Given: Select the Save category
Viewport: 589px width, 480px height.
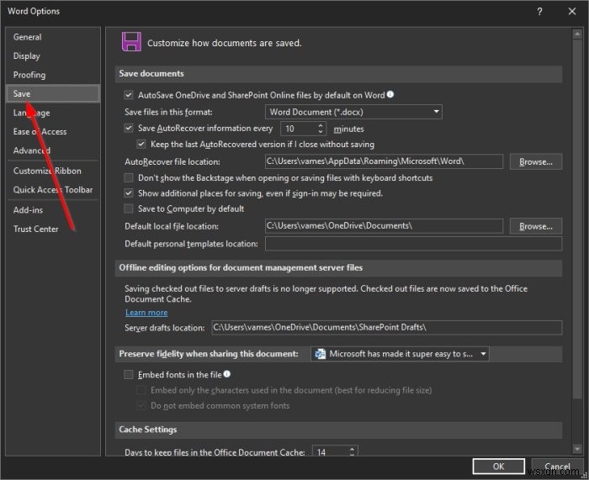Looking at the screenshot, I should coord(53,93).
